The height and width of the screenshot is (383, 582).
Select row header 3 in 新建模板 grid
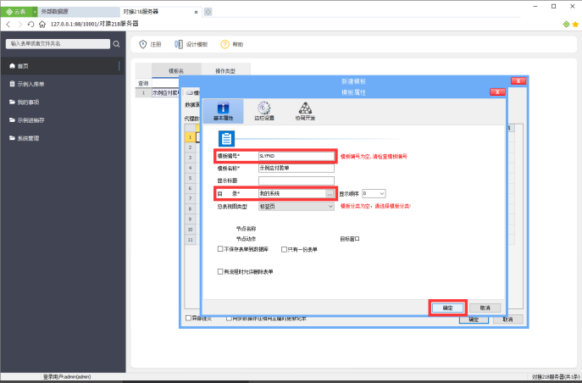[x=190, y=158]
